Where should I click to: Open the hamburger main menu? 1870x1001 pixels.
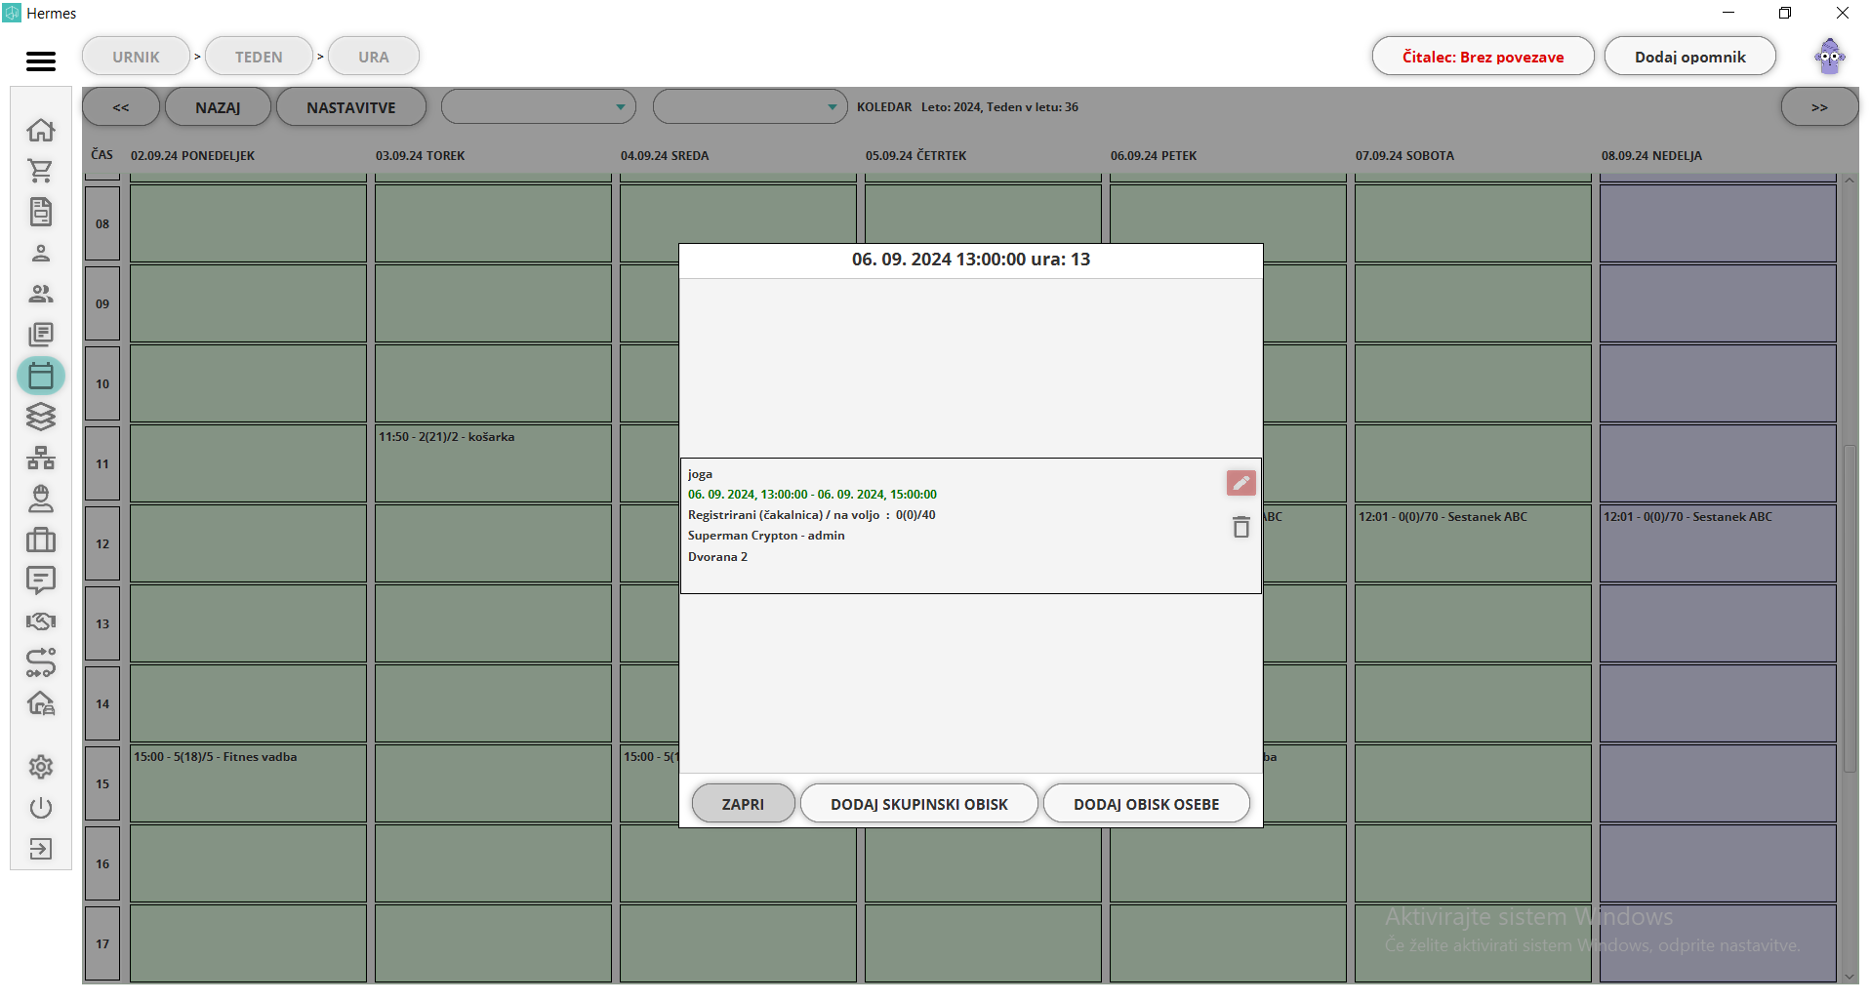point(41,61)
